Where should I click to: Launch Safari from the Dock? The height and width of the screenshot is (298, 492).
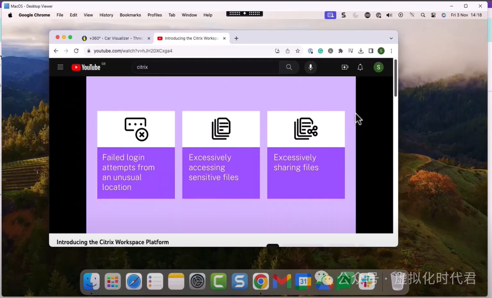(134, 281)
